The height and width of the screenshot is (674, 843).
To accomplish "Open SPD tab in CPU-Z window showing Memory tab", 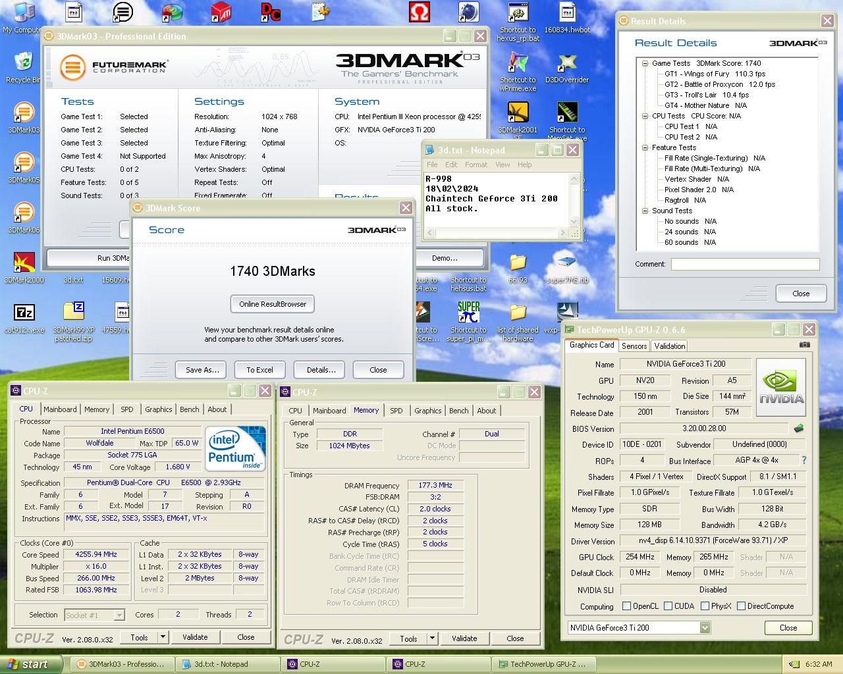I will pos(396,411).
